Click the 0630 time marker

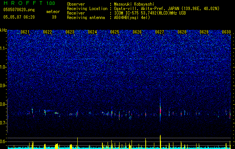pos(226,32)
